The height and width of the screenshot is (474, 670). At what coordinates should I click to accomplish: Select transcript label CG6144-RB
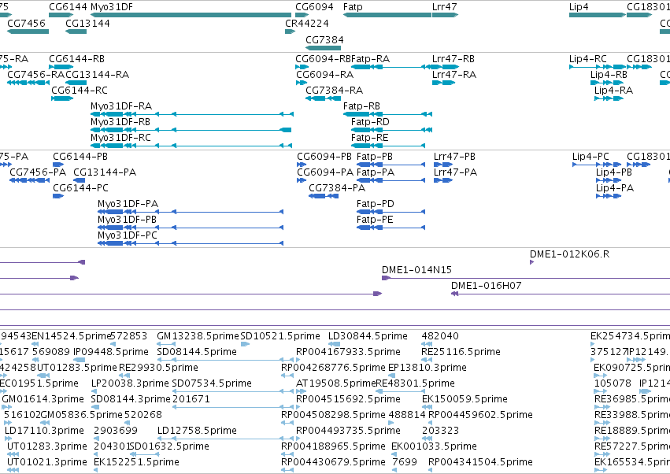click(x=76, y=58)
